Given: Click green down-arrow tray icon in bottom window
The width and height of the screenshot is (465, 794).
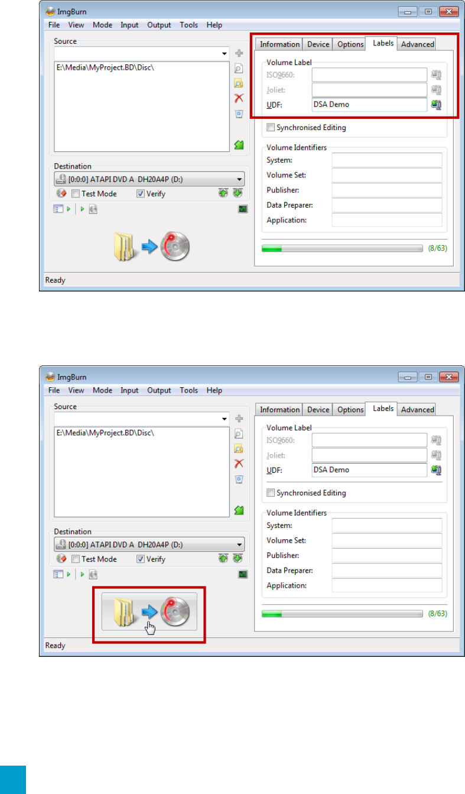Looking at the screenshot, I should pos(238,559).
